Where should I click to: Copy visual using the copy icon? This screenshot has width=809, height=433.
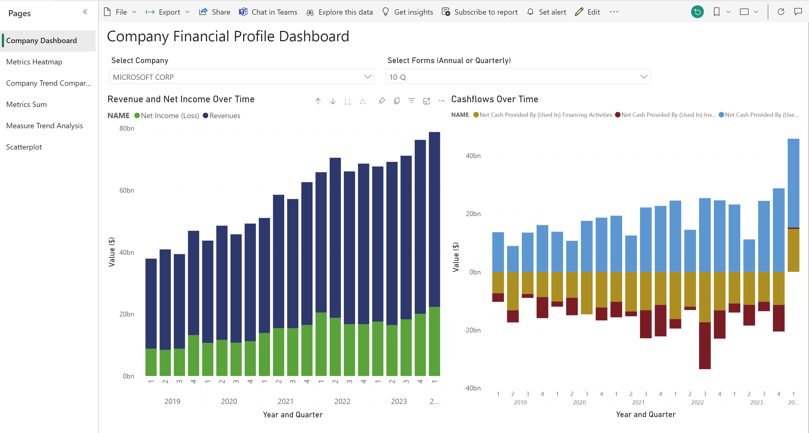tap(397, 101)
